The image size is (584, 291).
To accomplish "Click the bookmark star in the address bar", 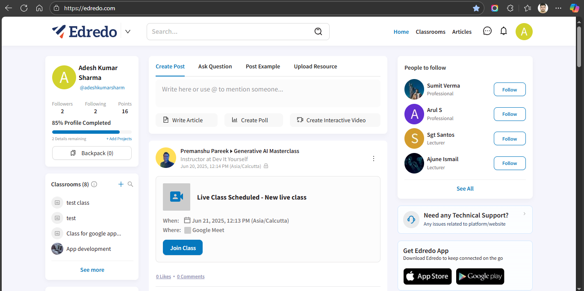I will pos(476,8).
